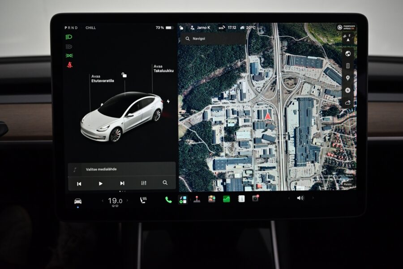
Task: Raise cabin temperature with right arrow
Action: coord(127,200)
